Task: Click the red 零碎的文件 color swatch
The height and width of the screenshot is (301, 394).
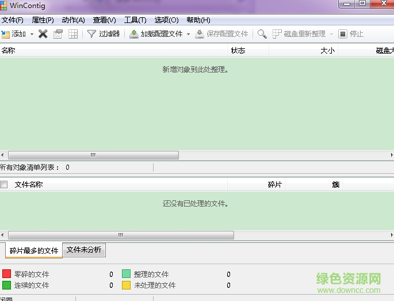Action: pyautogui.click(x=7, y=274)
